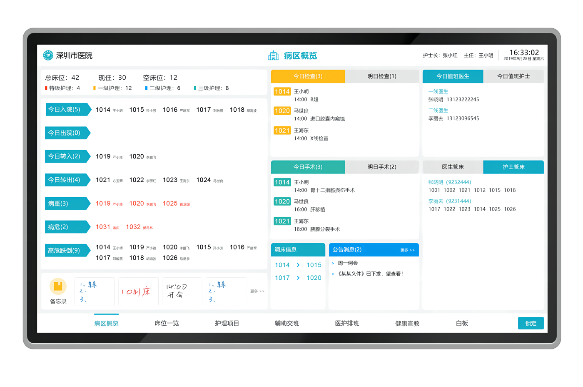Click arrow between beds 1017 and 1020
The width and height of the screenshot is (583, 387).
(x=298, y=278)
